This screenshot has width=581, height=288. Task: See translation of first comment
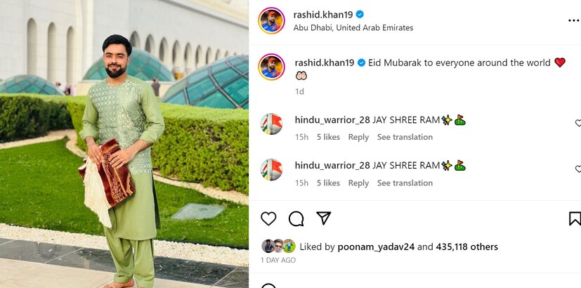pyautogui.click(x=405, y=137)
